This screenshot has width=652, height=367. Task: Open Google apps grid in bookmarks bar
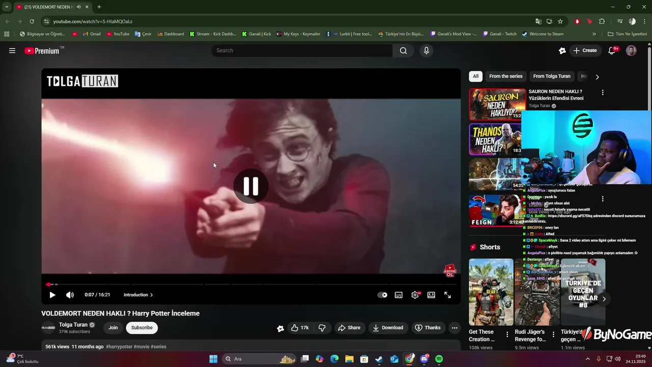(7, 34)
